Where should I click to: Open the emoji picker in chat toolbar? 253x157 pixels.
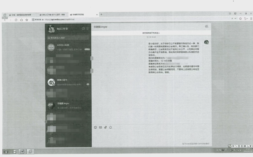tap(95, 127)
